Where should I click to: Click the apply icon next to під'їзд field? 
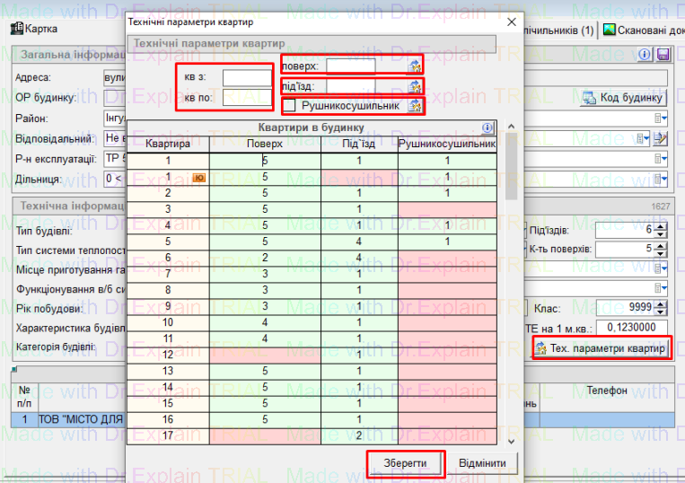(x=415, y=87)
